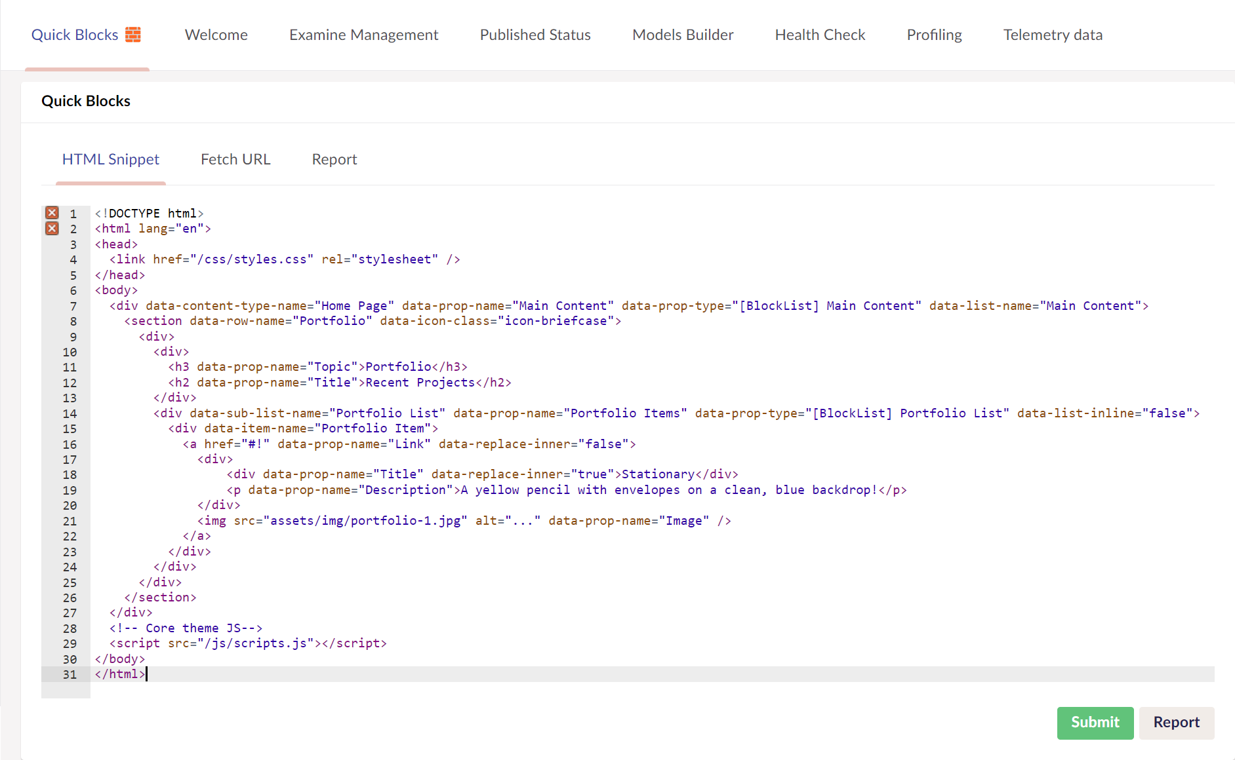Click the '</a>' closing tag line

(x=197, y=536)
